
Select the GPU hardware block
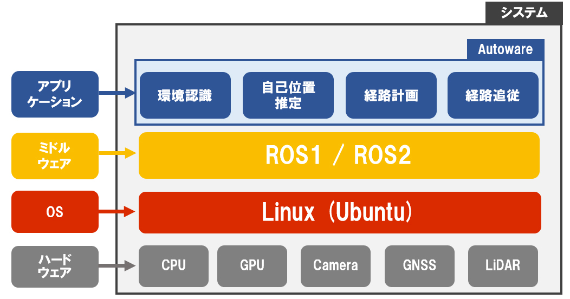(252, 266)
